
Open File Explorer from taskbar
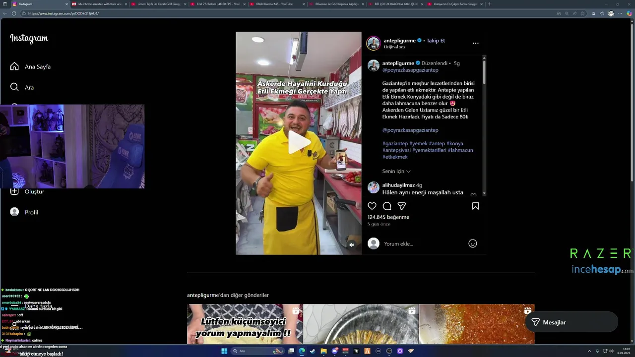[x=323, y=351]
